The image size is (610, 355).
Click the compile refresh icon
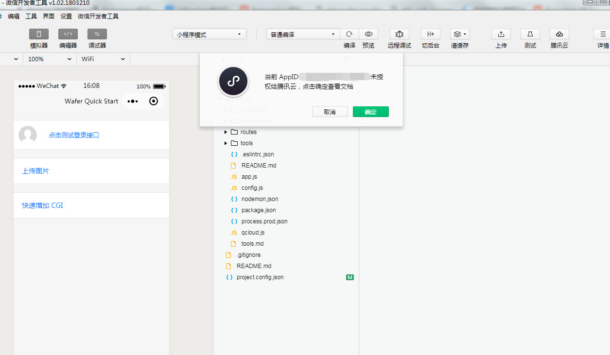click(349, 34)
